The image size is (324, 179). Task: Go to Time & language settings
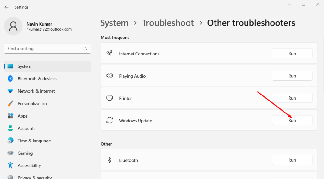click(34, 141)
